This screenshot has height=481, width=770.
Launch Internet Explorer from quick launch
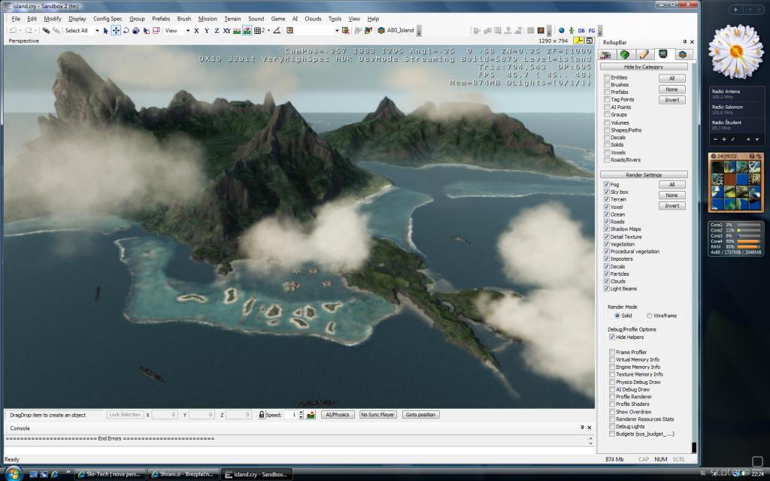tap(54, 474)
